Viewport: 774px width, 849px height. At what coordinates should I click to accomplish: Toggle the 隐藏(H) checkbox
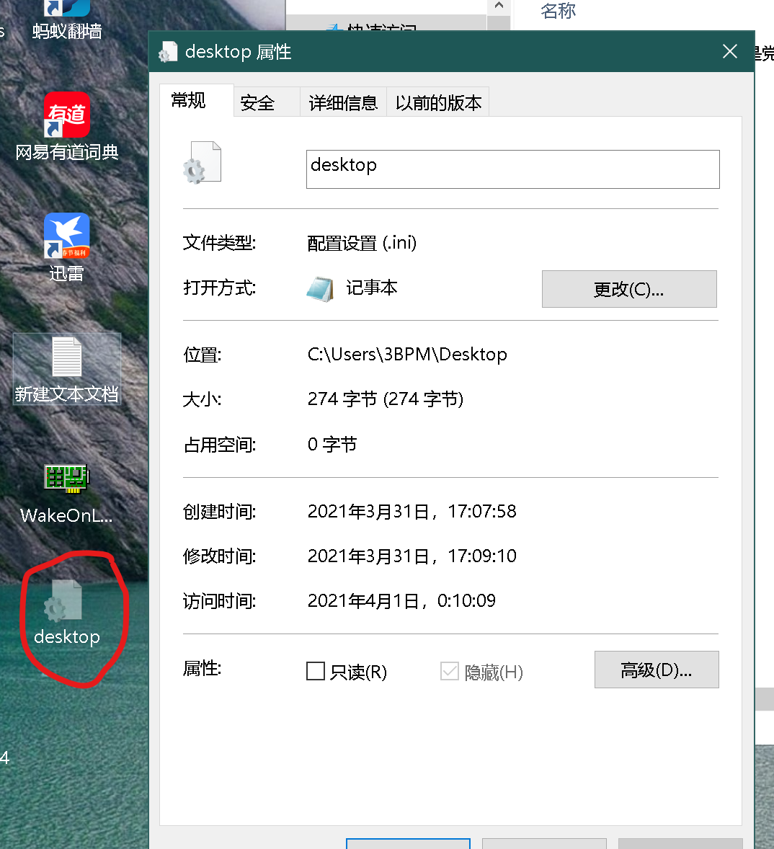pos(450,670)
